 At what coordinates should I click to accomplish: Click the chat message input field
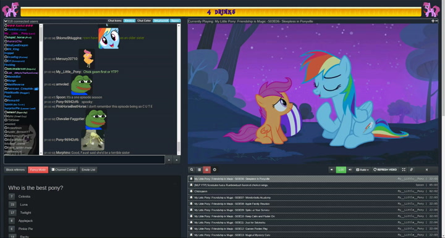pos(84,160)
